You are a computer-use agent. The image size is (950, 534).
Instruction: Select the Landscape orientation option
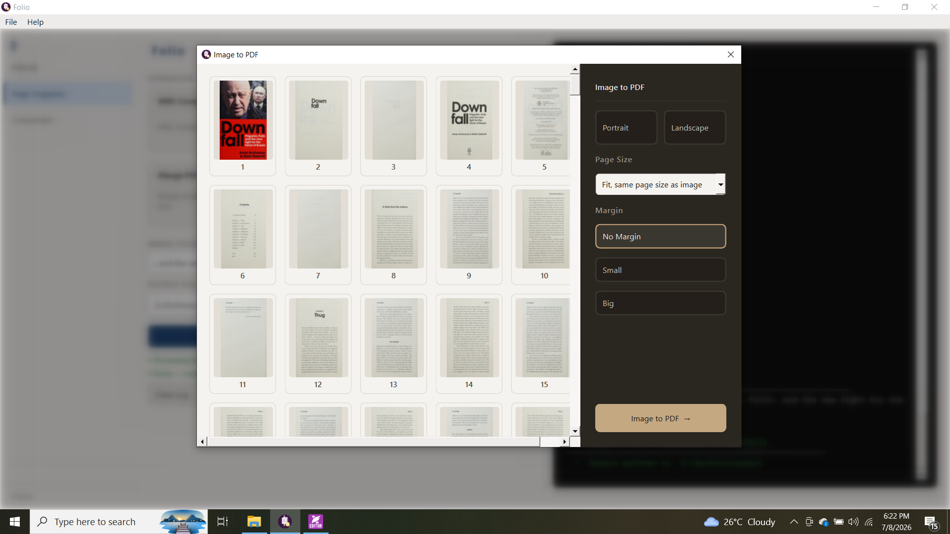[695, 128]
